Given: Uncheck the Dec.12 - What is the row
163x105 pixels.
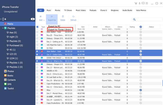Looking at the screenshot, I should tap(37, 61).
